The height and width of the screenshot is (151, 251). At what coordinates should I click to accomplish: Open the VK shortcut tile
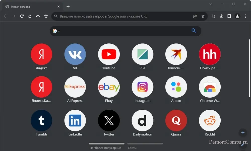click(75, 54)
